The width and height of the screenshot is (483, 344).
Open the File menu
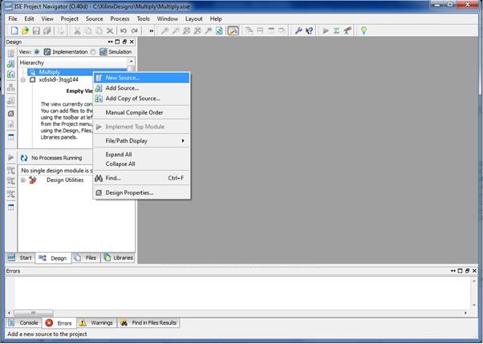pyautogui.click(x=13, y=18)
